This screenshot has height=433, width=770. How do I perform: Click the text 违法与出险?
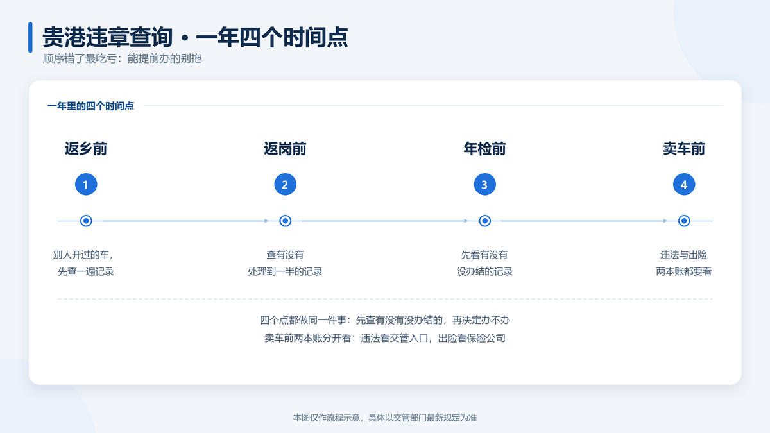[684, 255]
